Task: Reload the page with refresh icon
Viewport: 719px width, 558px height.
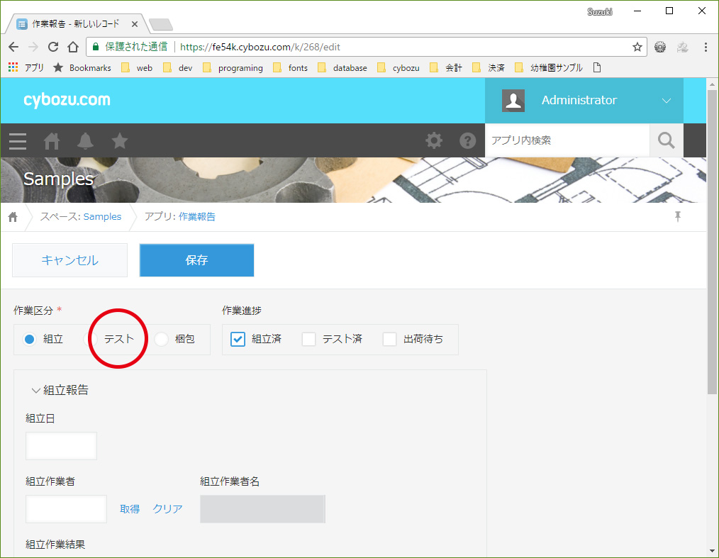Action: (53, 47)
